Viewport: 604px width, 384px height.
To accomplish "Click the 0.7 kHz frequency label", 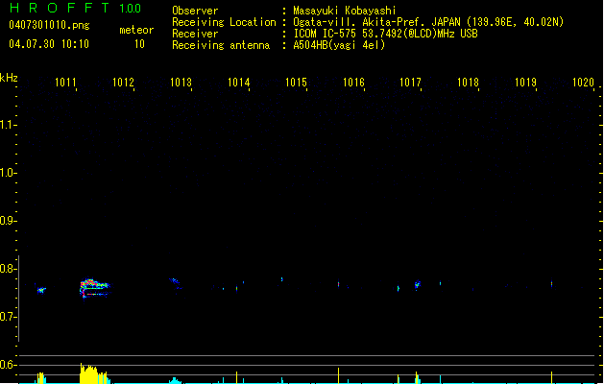I will click(8, 317).
